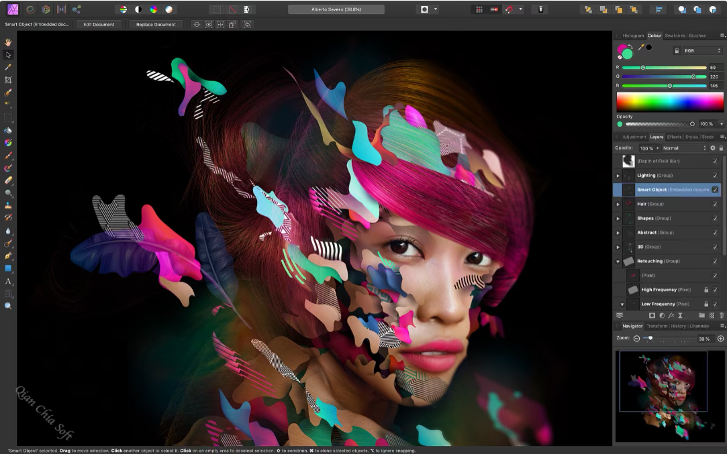Collapse the Retouching group
This screenshot has width=727, height=454.
[618, 262]
